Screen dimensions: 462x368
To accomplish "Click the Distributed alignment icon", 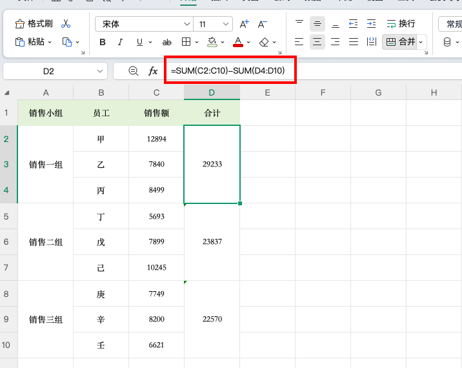I will (372, 42).
